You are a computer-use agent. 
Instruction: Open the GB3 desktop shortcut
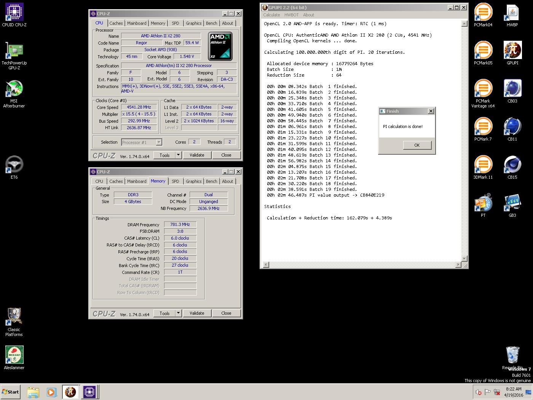click(x=512, y=206)
